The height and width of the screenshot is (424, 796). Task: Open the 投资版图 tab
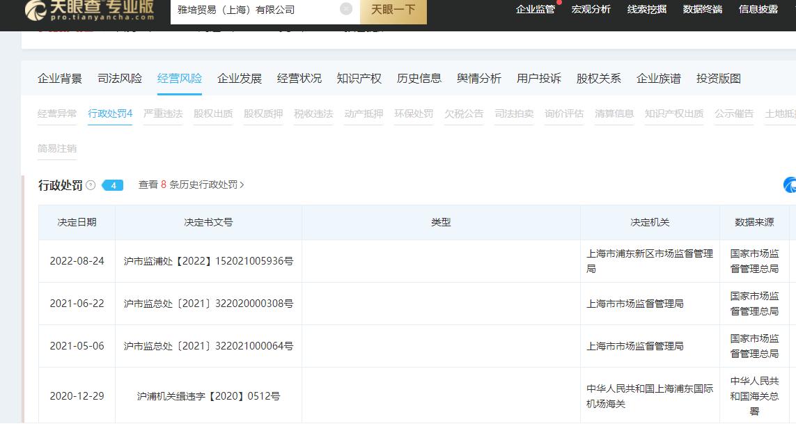tap(718, 79)
